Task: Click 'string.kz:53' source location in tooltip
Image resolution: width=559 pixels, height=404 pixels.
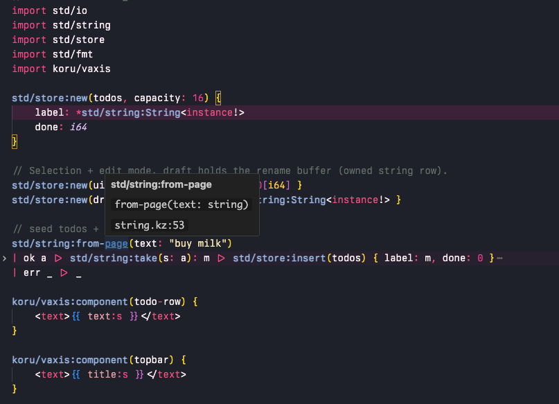Action: (x=150, y=225)
